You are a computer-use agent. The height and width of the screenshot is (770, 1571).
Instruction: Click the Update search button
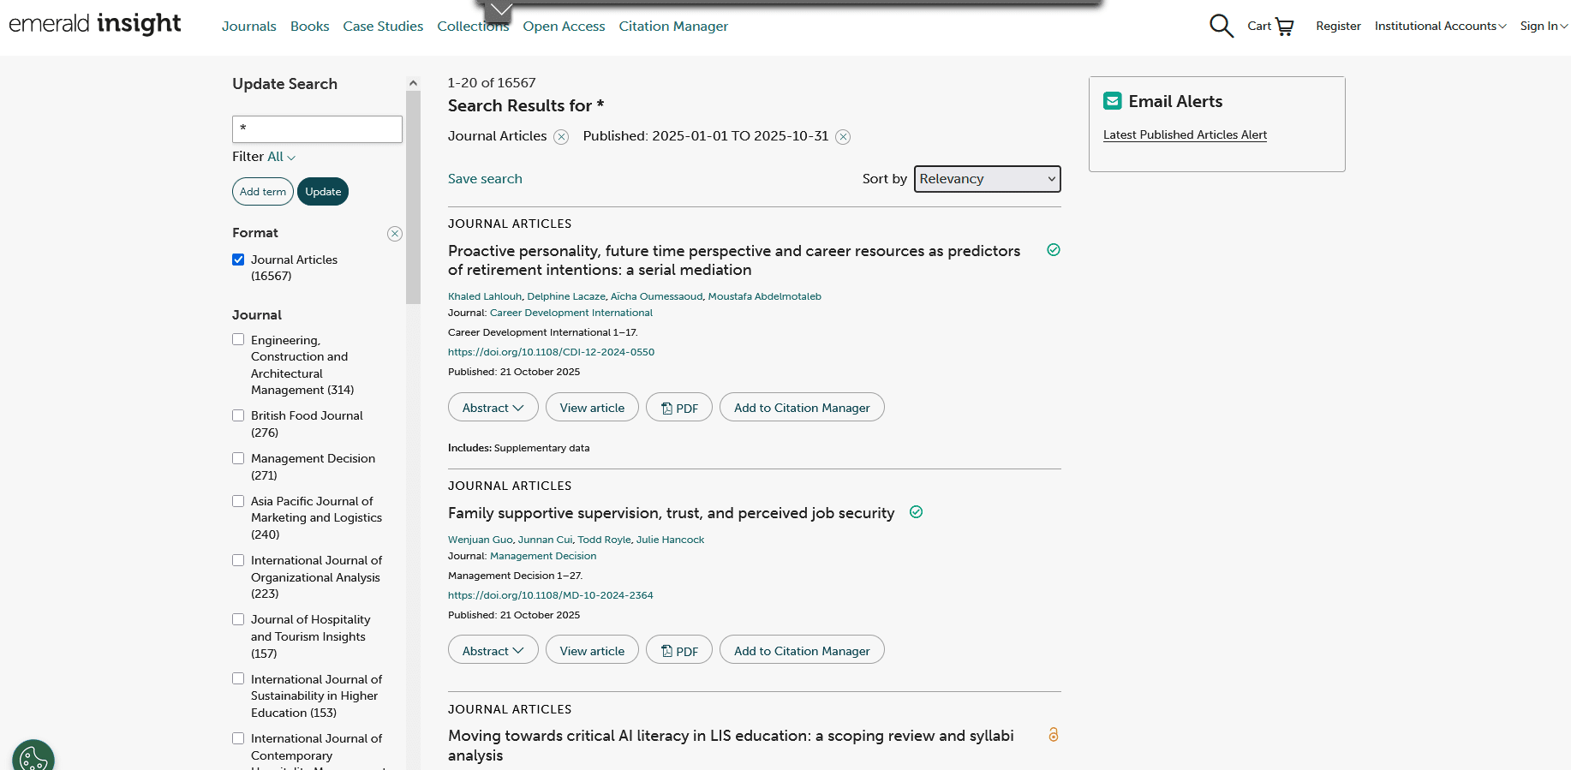[x=323, y=192]
